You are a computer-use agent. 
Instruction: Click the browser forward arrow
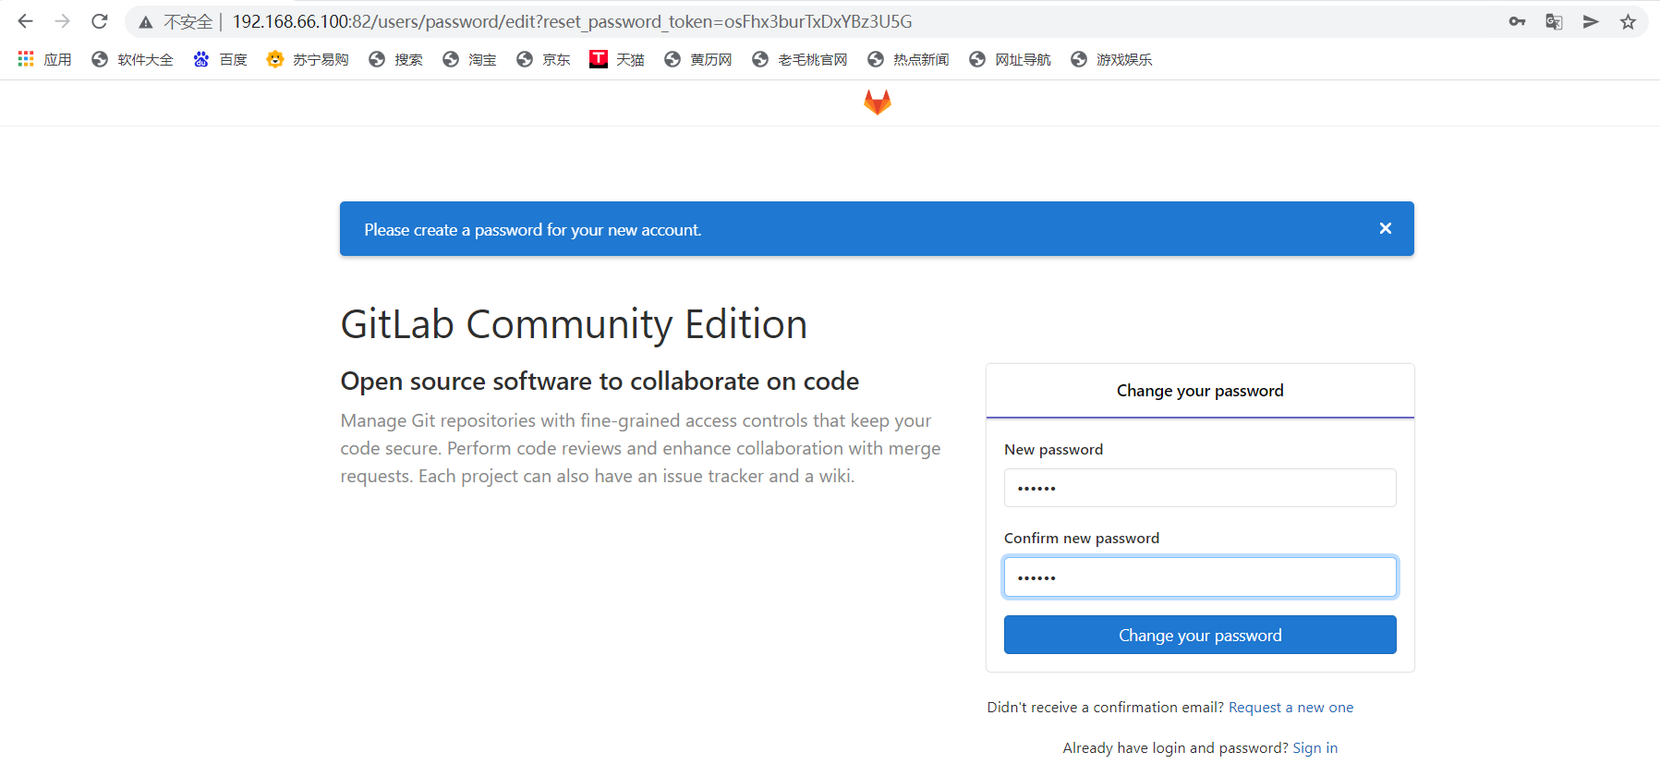coord(62,21)
